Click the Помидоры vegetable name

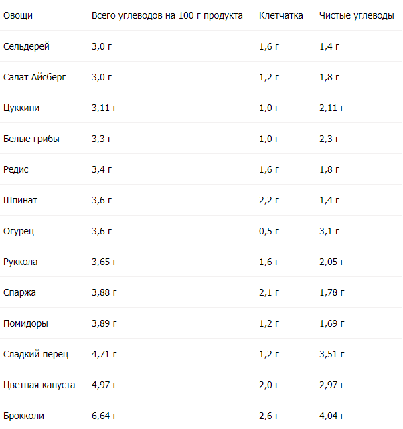tap(25, 323)
